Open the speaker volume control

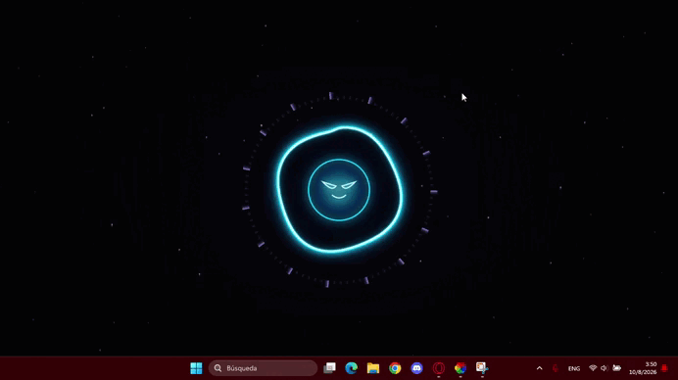605,368
